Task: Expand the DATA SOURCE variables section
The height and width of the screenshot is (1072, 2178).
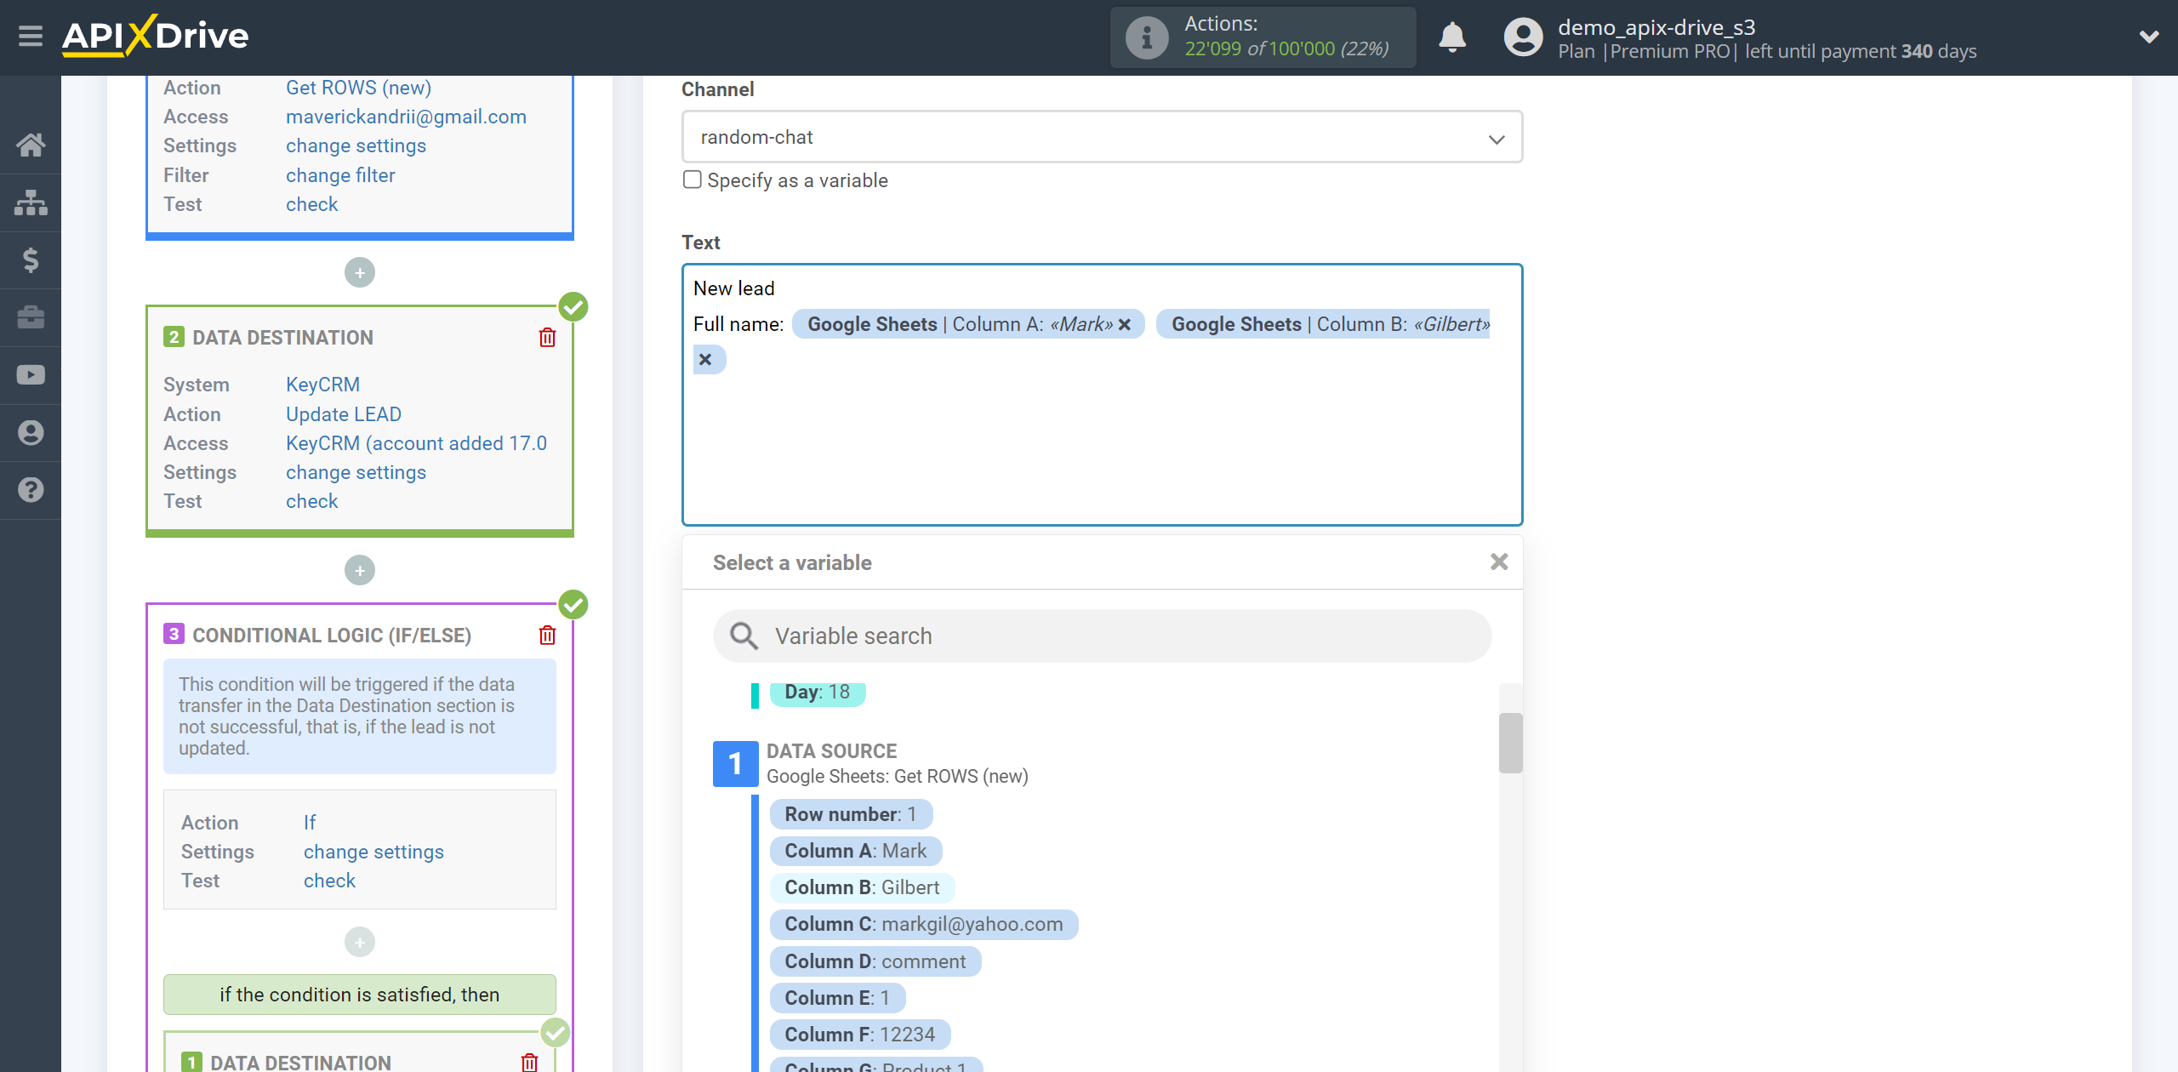Action: (733, 761)
